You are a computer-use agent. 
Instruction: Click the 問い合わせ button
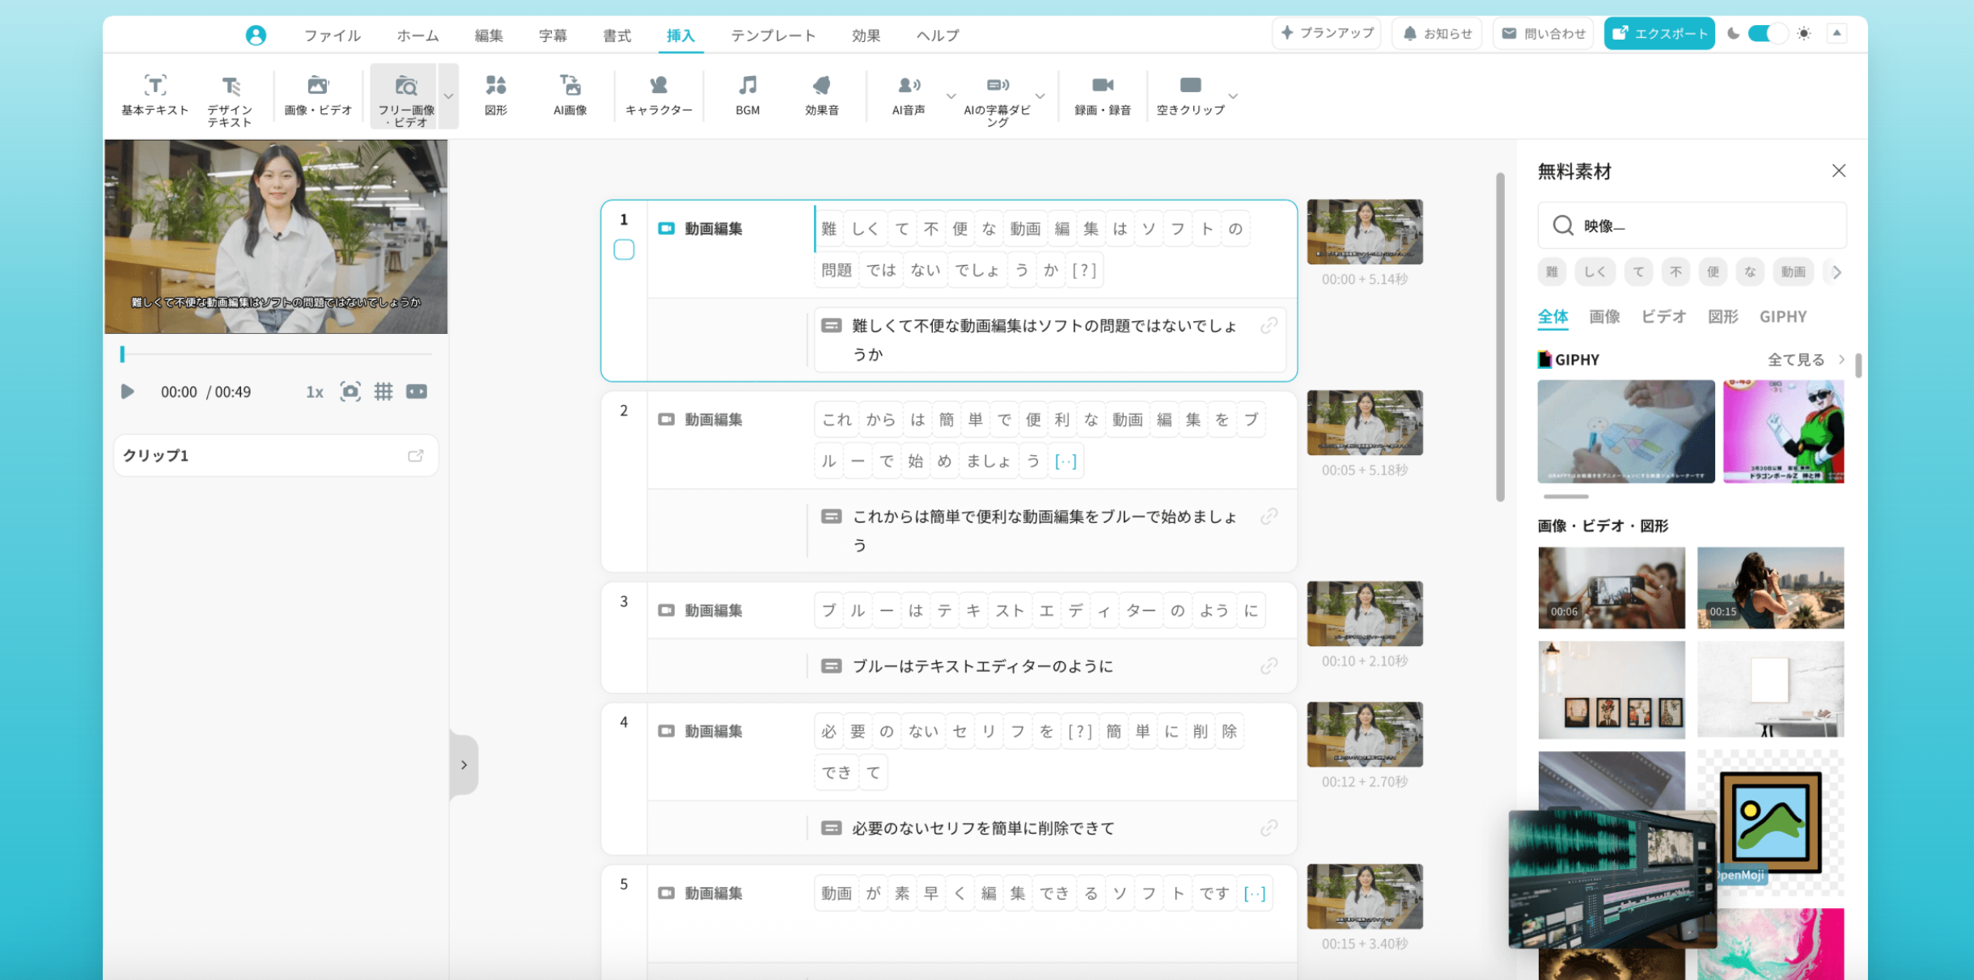pos(1543,33)
